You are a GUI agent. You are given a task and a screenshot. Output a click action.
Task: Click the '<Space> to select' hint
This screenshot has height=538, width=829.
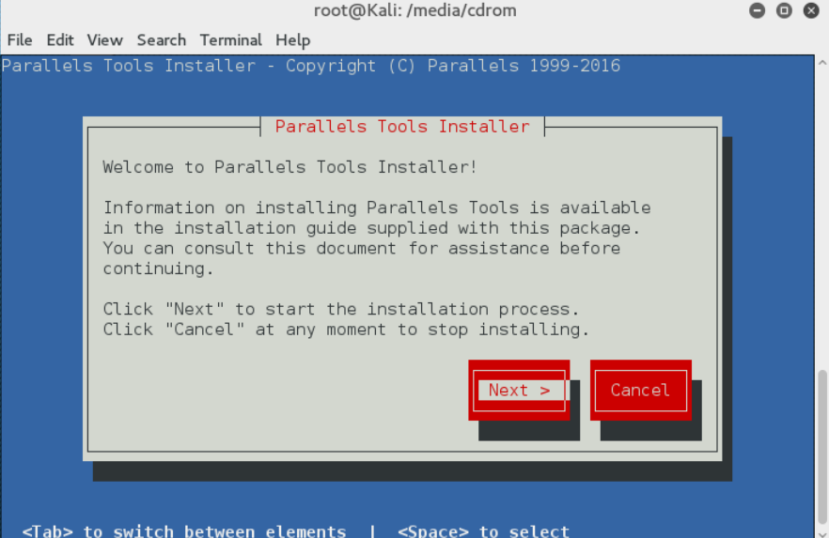tap(483, 530)
